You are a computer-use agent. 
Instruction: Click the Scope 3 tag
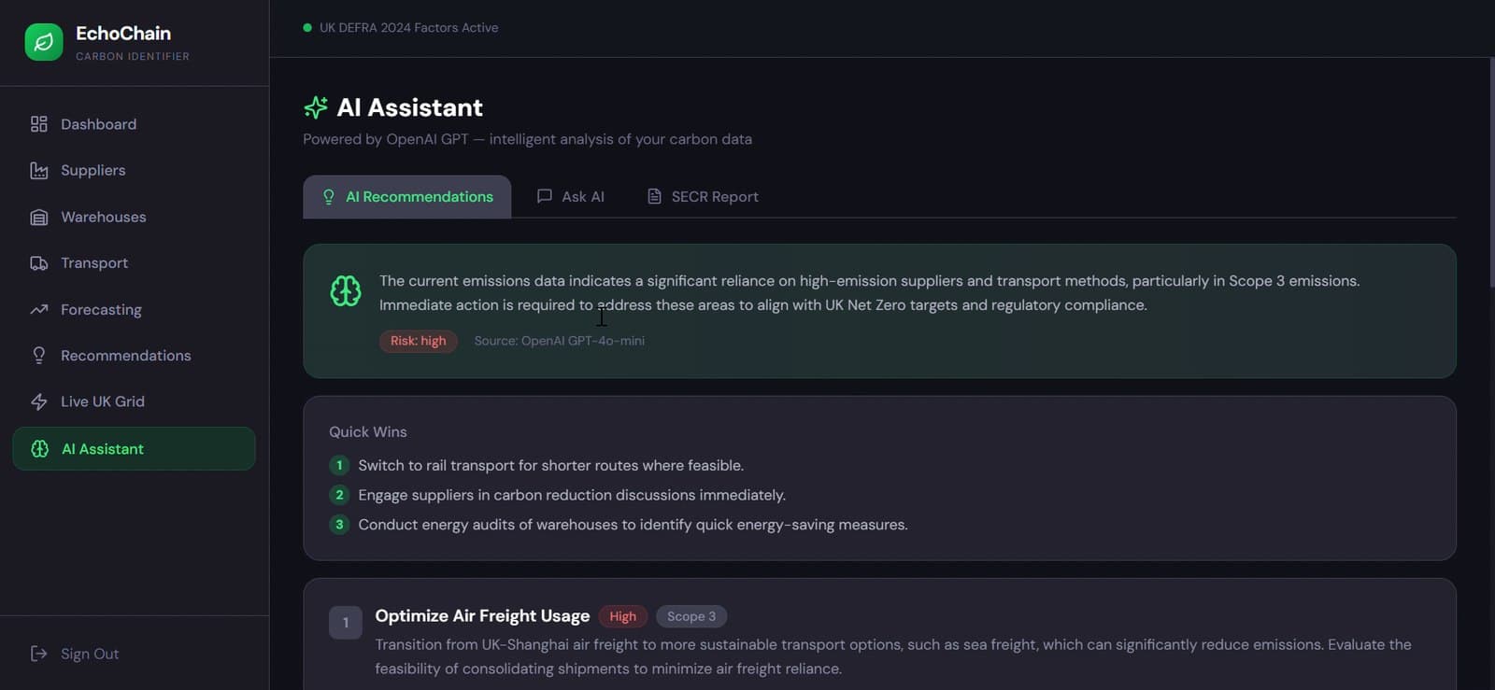(691, 616)
